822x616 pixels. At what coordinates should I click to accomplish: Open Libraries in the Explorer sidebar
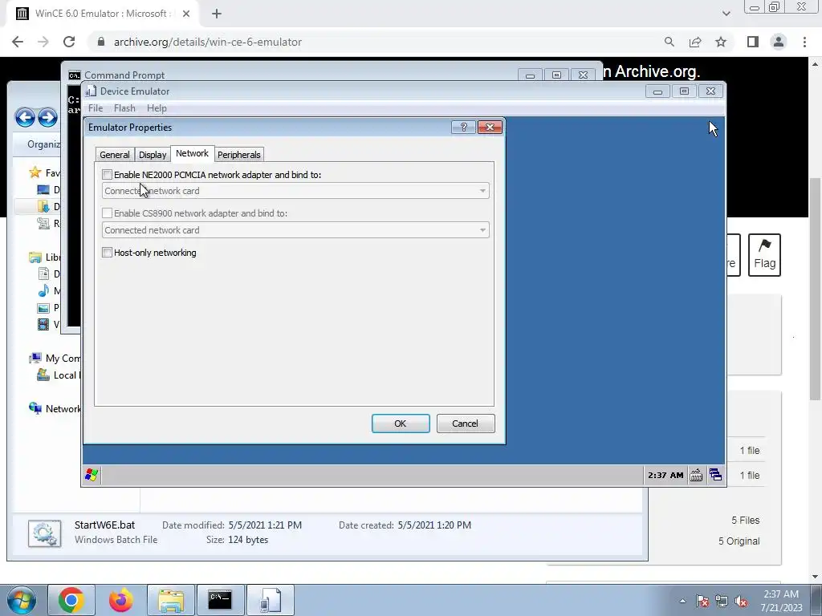[52, 257]
